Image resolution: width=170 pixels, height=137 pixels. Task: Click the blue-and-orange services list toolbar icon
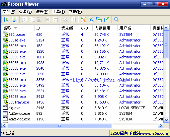(x=83, y=20)
